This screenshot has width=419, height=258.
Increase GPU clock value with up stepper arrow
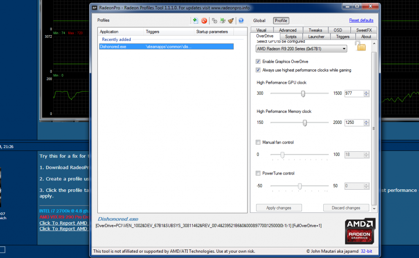click(x=366, y=92)
